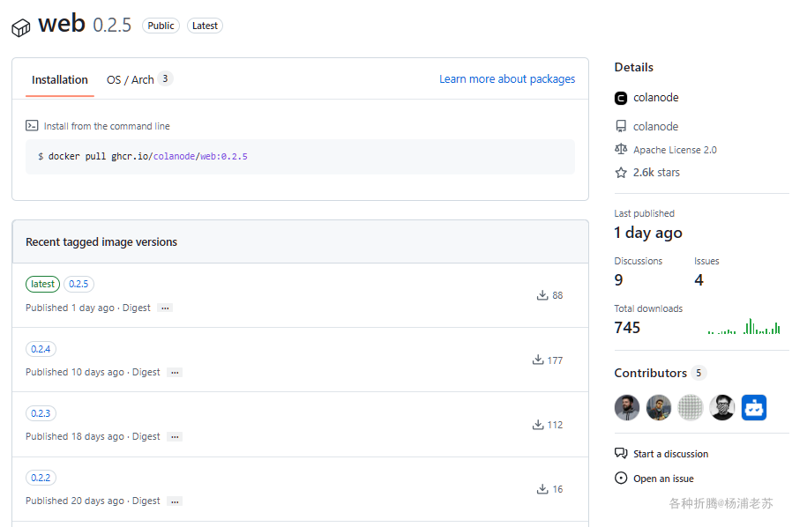Open the 0.2.5 version tag

point(78,284)
